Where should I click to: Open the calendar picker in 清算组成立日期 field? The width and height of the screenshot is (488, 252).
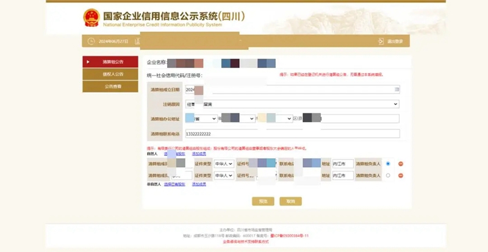(x=397, y=90)
